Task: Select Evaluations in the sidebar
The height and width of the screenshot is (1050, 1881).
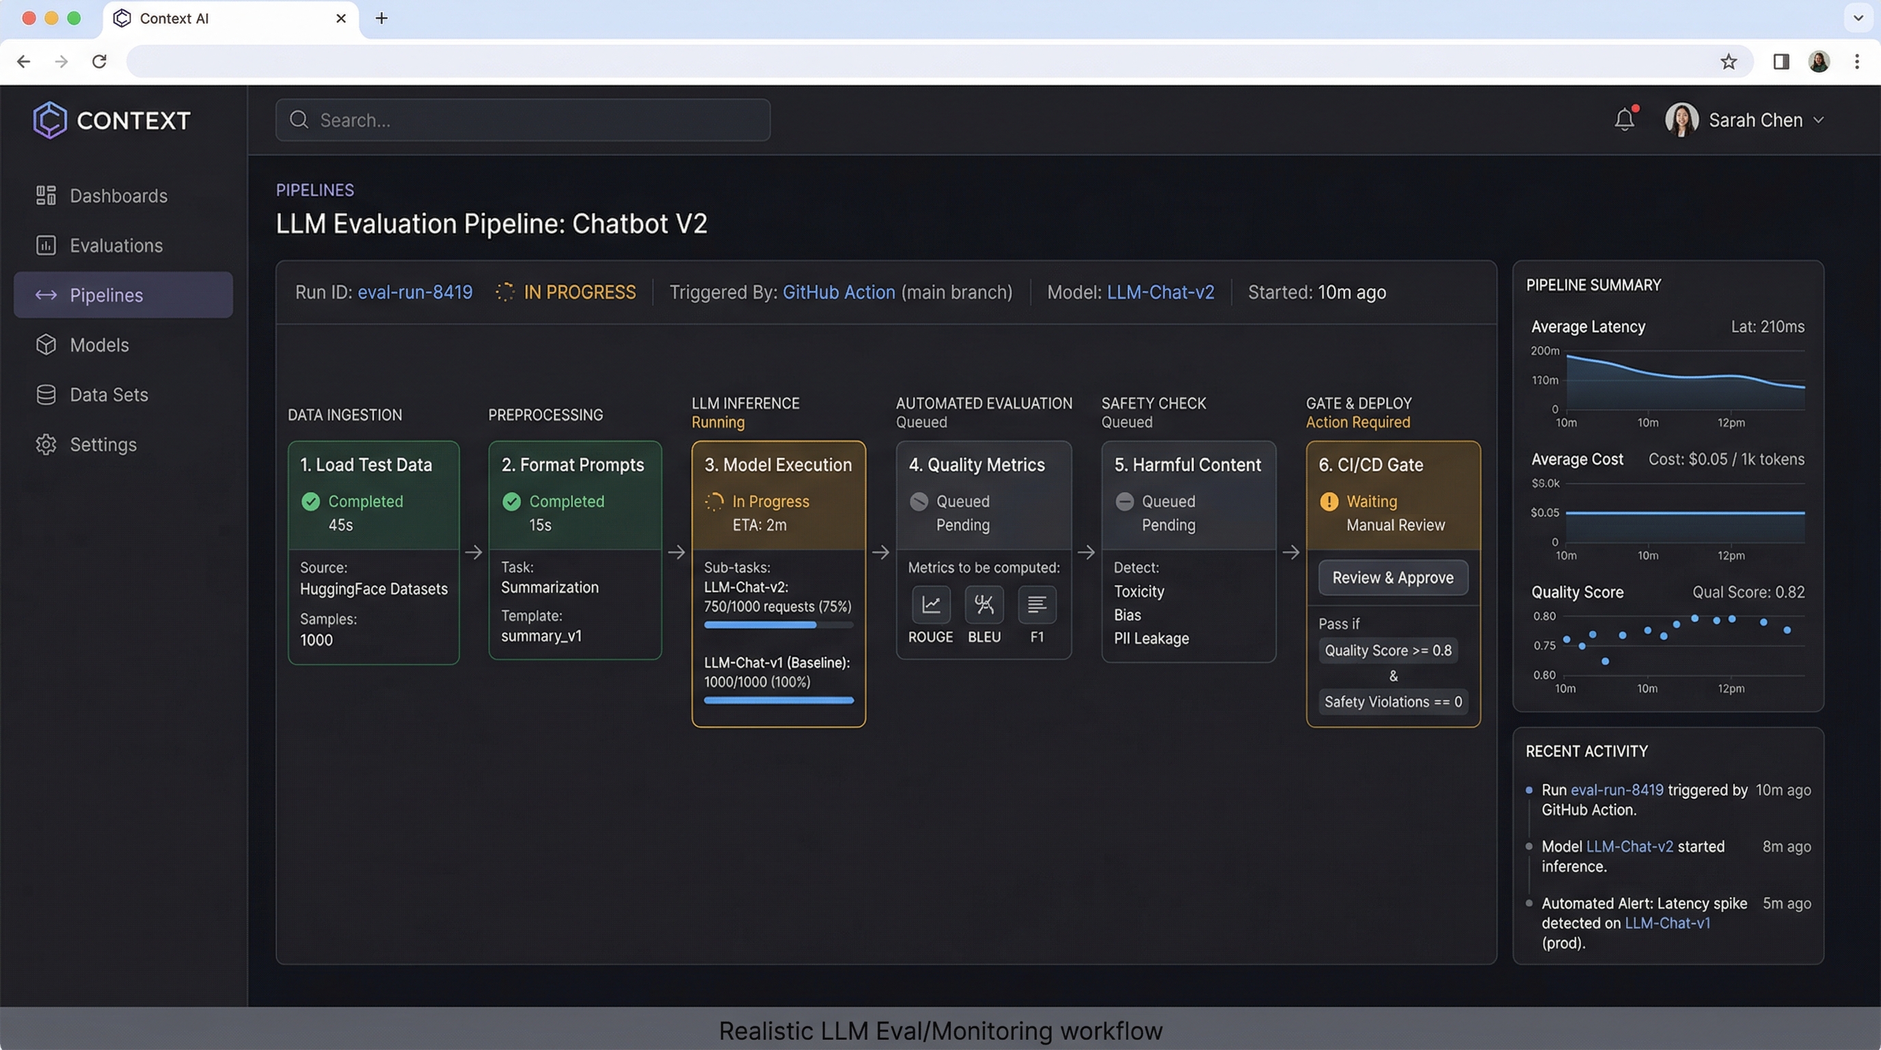Action: click(x=116, y=245)
